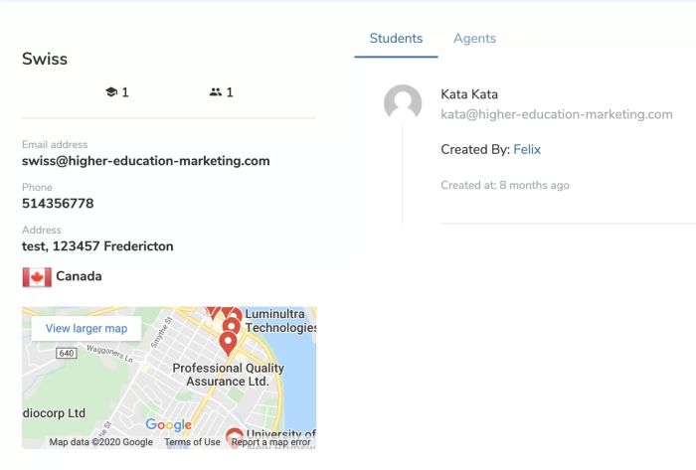The height and width of the screenshot is (470, 696).
Task: Switch to the Students tab
Action: point(396,39)
